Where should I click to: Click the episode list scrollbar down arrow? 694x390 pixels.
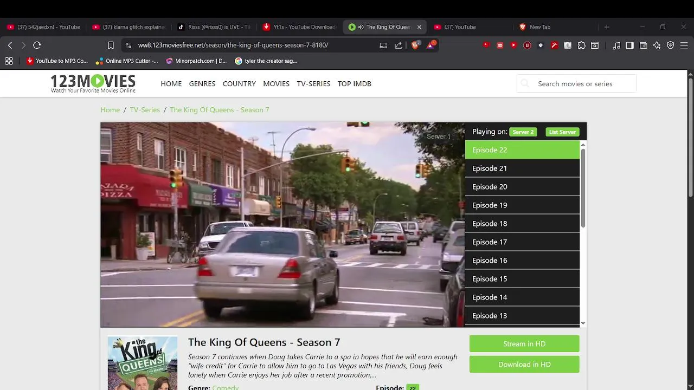(583, 323)
